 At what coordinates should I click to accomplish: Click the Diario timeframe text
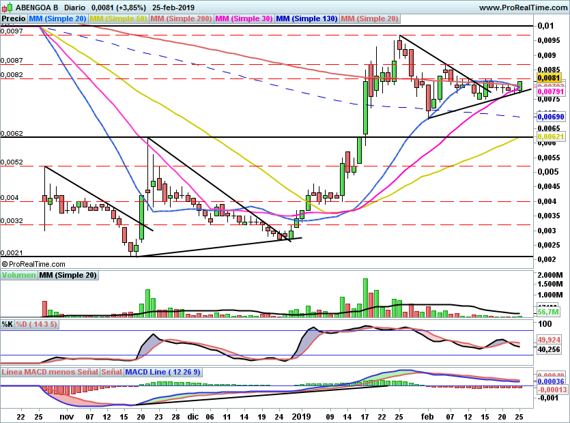[x=75, y=8]
